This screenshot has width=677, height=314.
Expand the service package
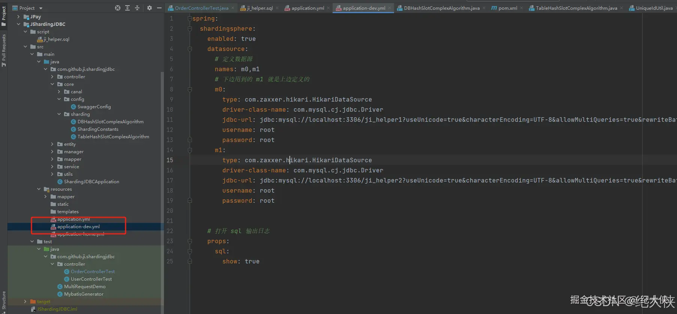pyautogui.click(x=52, y=167)
